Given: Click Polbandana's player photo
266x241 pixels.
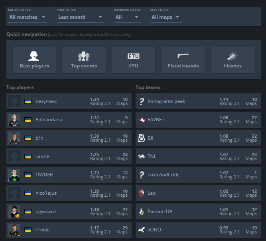Looking at the screenshot, I should 14,120.
